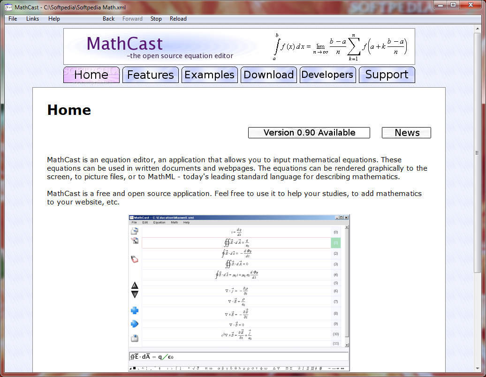Open the Links menu

point(32,19)
